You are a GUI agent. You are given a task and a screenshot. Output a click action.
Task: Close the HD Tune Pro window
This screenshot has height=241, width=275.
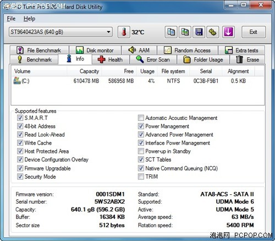pyautogui.click(x=261, y=5)
